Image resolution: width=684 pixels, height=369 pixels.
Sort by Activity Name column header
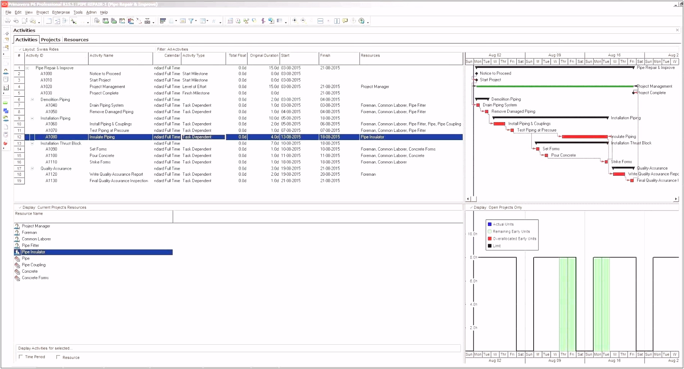pyautogui.click(x=120, y=58)
